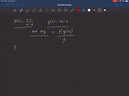The height and width of the screenshot is (96, 129).
Task: Tap the time in the status bar
Action: pos(4,1)
